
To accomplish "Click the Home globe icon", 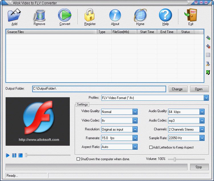I will [140, 15].
